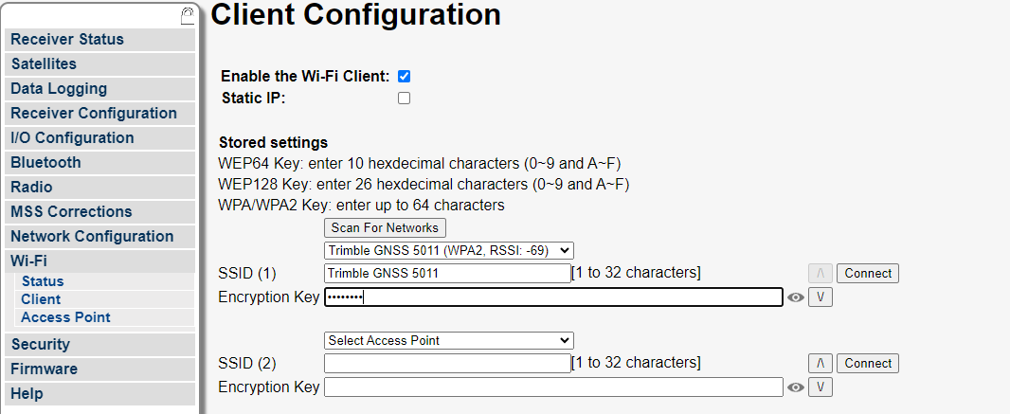Expand the Select Access Point dropdown
This screenshot has height=414, width=1010.
click(448, 341)
